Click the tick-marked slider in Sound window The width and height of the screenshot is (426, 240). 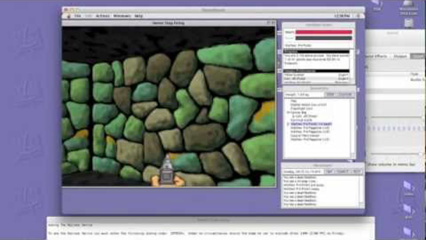[396, 128]
